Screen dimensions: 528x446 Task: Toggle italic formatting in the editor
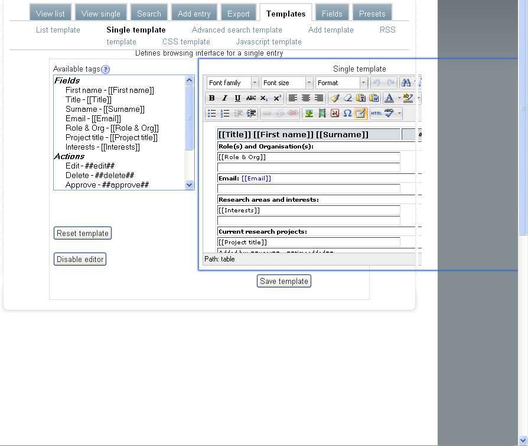click(x=224, y=98)
